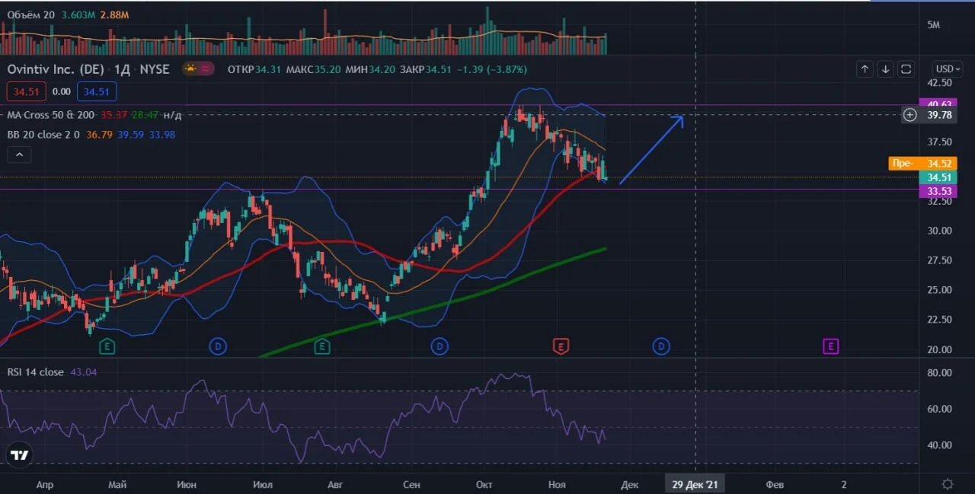
Task: Open the chart settings gear icon
Action: click(947, 483)
